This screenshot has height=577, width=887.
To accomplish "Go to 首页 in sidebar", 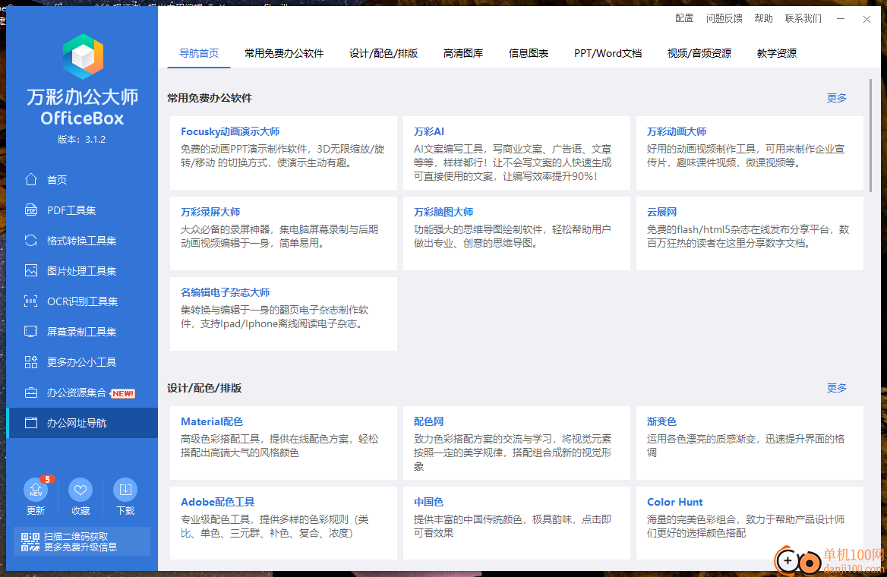I will (83, 179).
